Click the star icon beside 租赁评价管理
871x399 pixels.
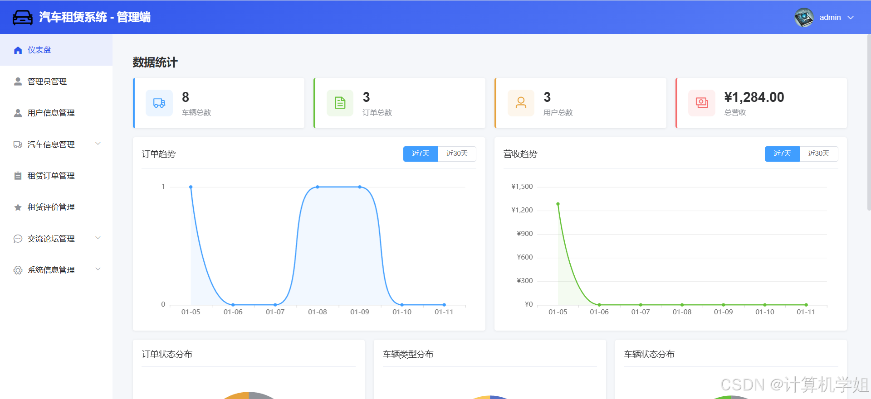(x=18, y=207)
